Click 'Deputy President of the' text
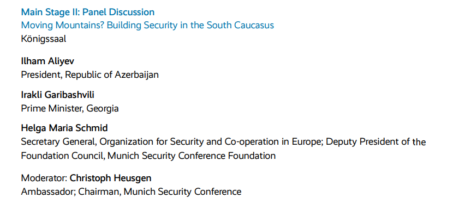Viewport: 459px width, 210px height. click(376, 142)
